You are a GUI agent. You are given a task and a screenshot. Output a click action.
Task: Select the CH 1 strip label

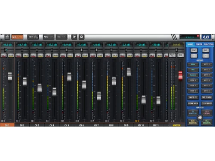point(7,125)
